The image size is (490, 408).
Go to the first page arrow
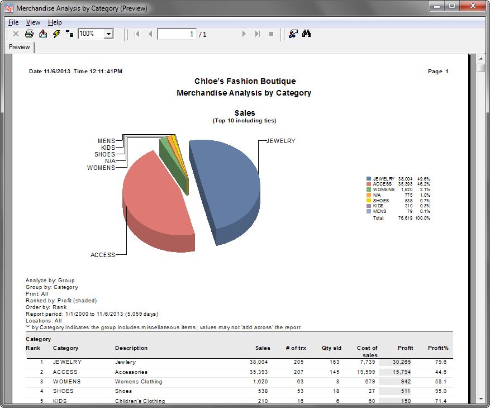click(137, 34)
